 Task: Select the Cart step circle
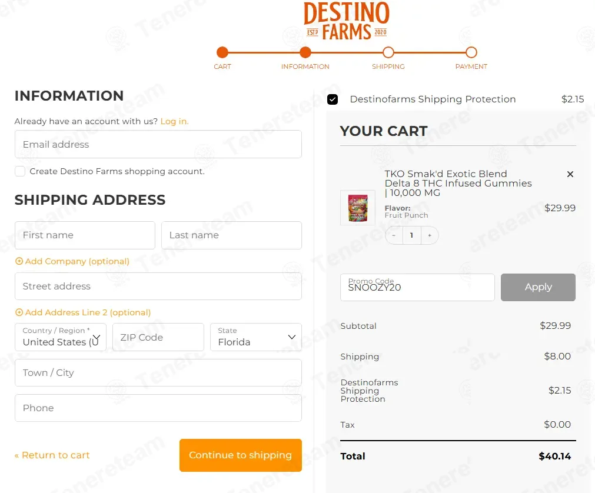222,52
